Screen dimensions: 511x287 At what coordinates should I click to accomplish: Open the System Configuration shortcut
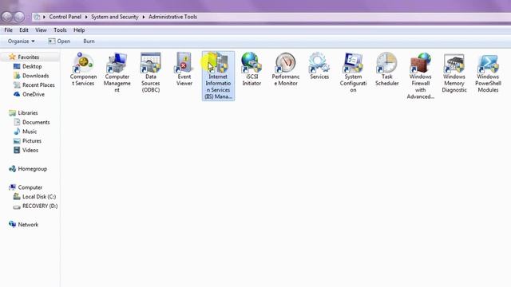point(353,73)
